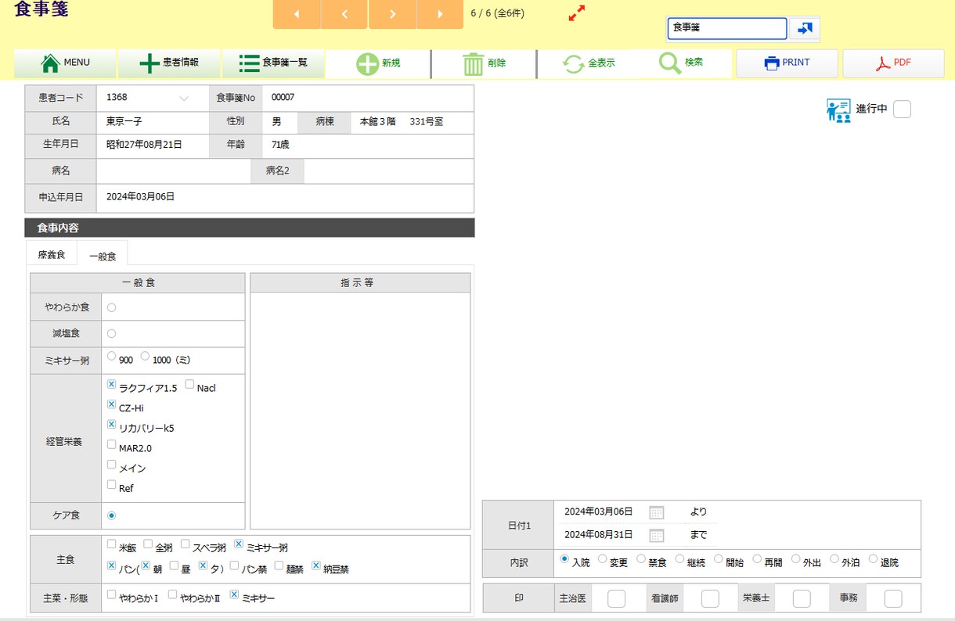This screenshot has width=955, height=621.
Task: Select the やわらか食 radio button
Action: click(111, 307)
